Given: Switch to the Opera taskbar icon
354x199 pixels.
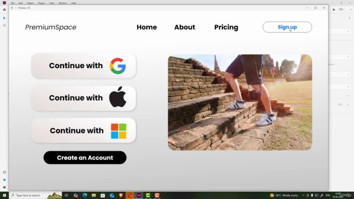Looking at the screenshot, I should coord(130,195).
